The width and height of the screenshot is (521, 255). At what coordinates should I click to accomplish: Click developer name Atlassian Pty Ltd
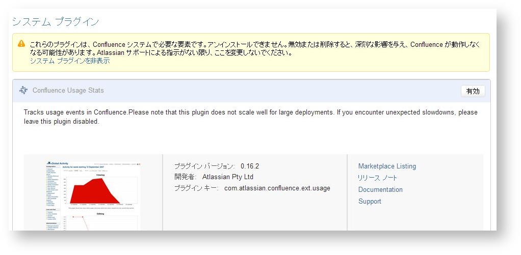tap(227, 177)
